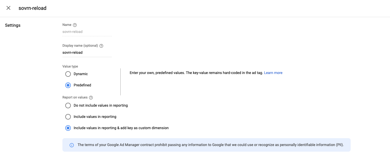Close the sovrn-reload key-value panel

tap(8, 8)
